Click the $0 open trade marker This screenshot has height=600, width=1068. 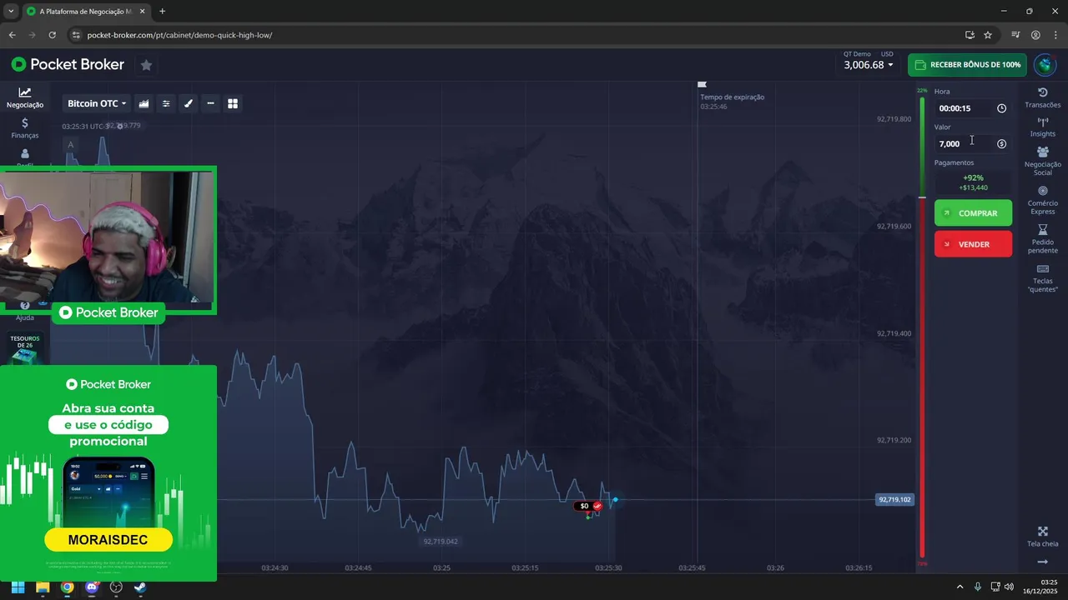[588, 506]
